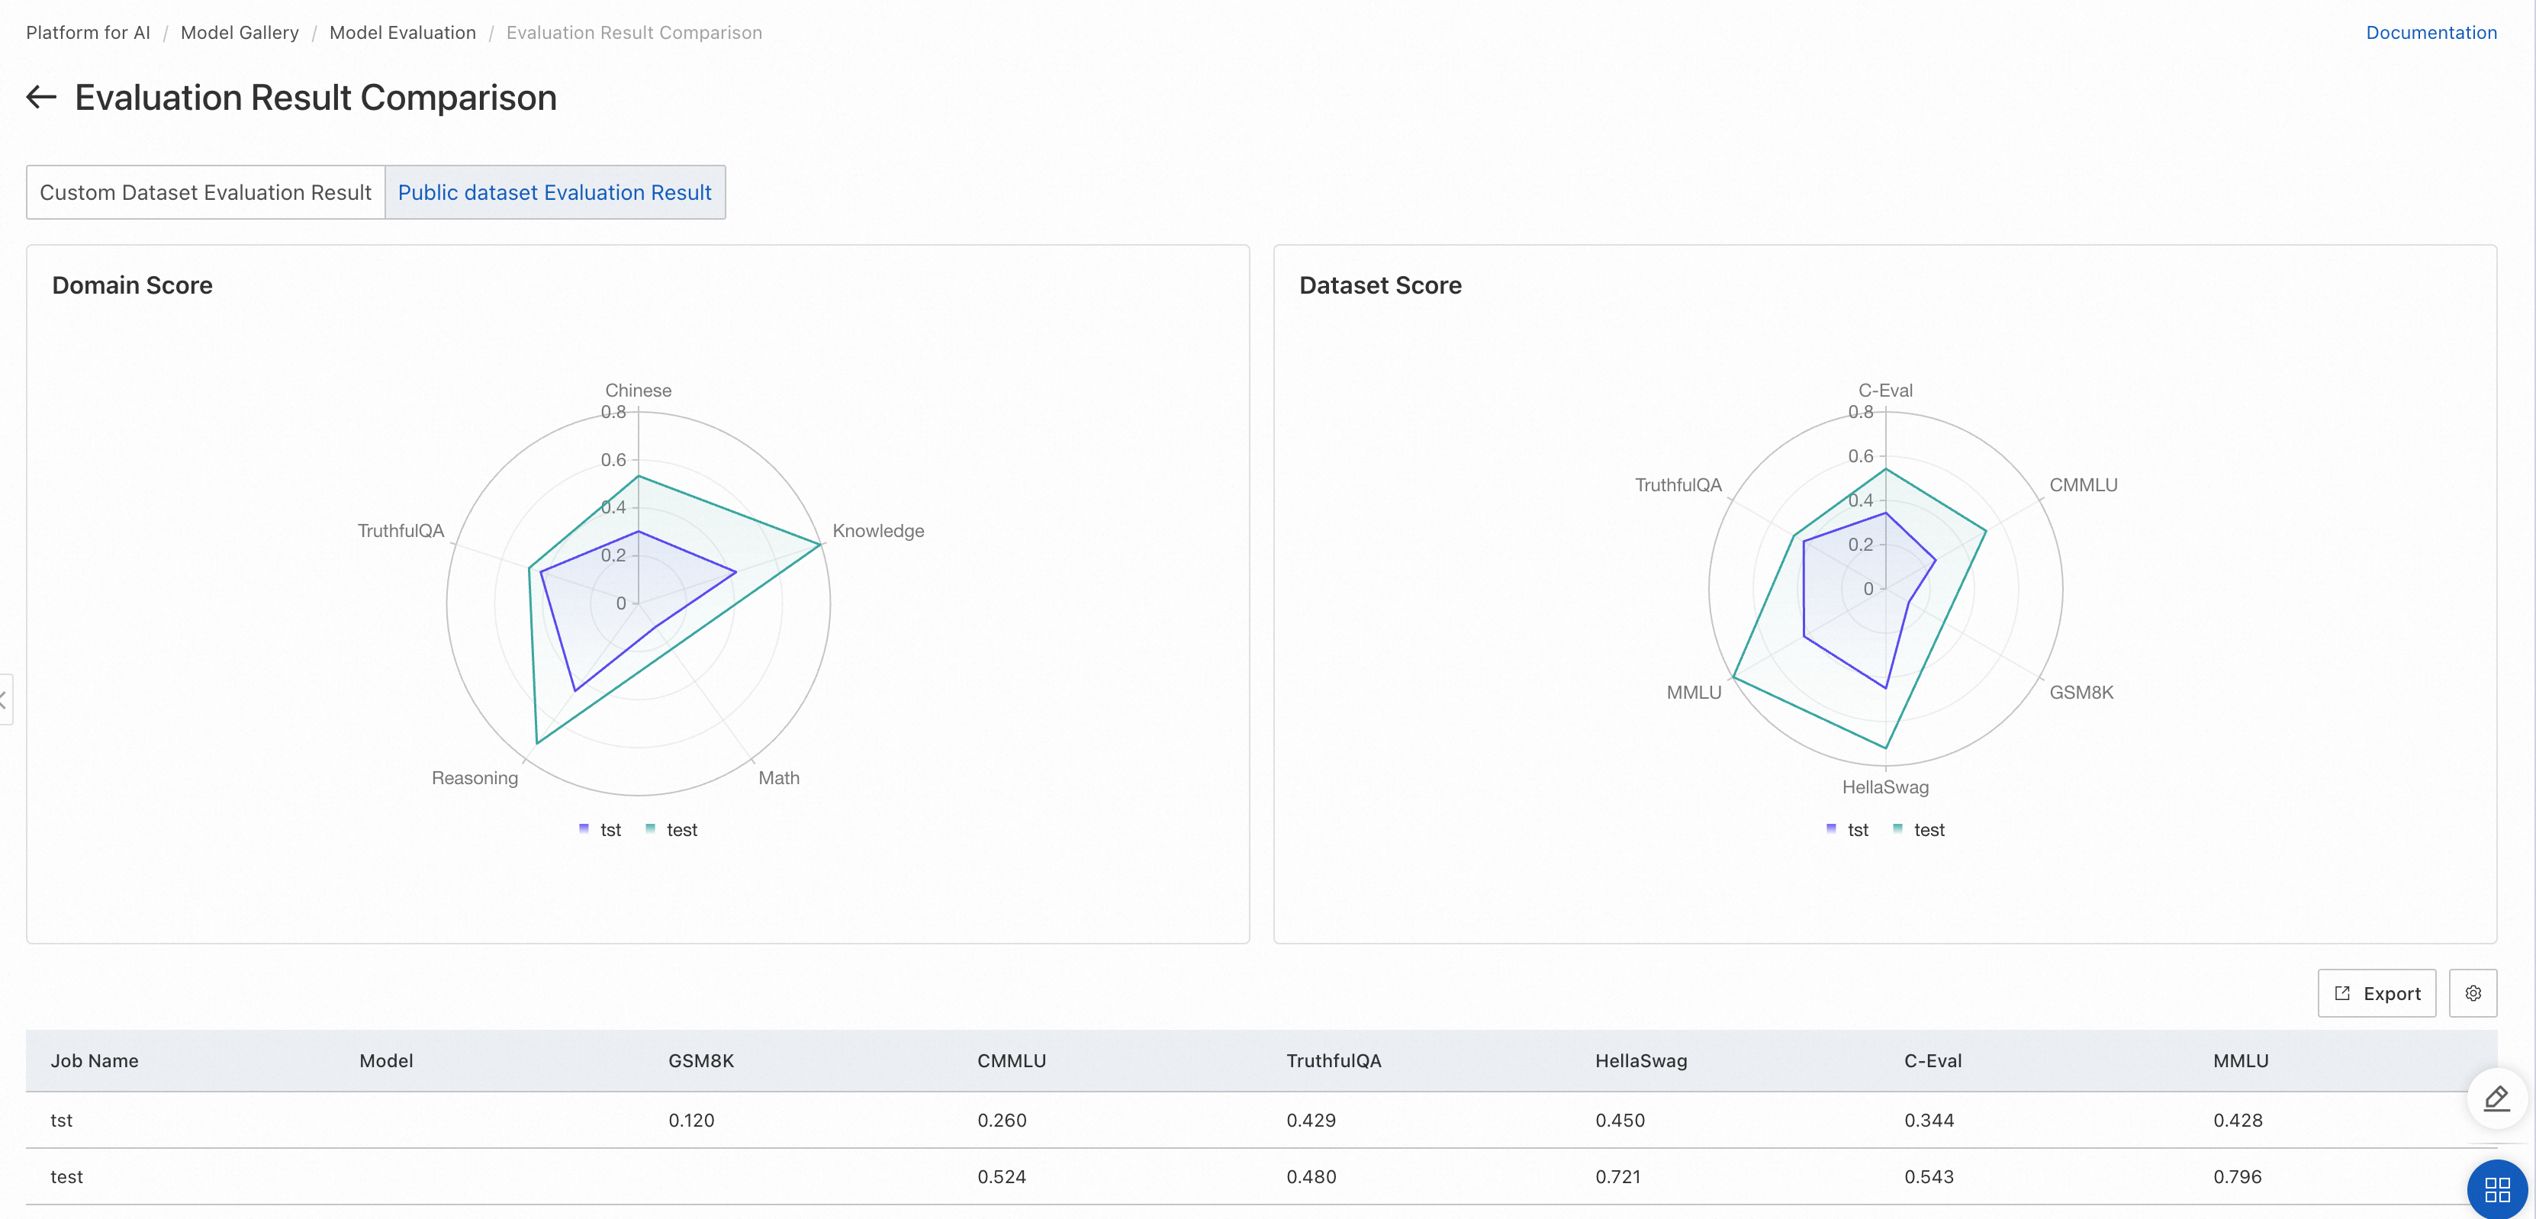Viewport: 2536px width, 1219px height.
Task: Select Public dataset Evaluation Result tab
Action: click(x=554, y=192)
